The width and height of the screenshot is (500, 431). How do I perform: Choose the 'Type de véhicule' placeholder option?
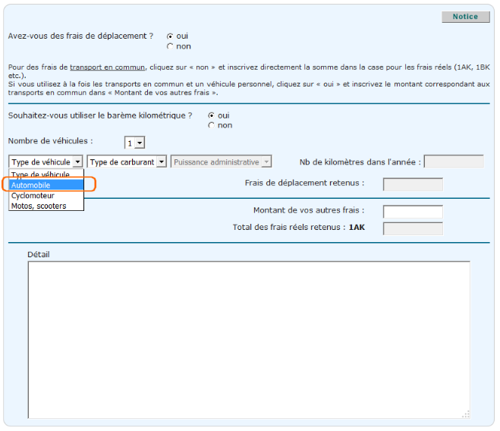(x=46, y=175)
